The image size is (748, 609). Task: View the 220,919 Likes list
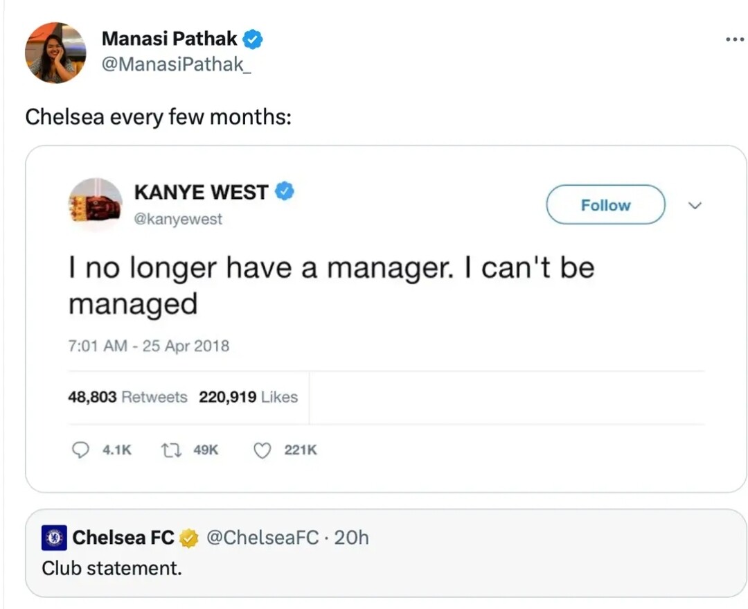pyautogui.click(x=249, y=397)
